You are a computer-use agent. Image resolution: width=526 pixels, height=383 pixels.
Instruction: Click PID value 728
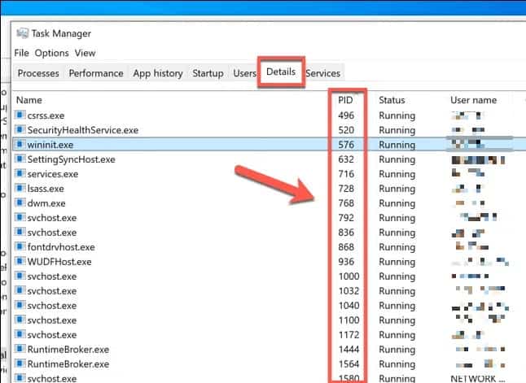346,189
